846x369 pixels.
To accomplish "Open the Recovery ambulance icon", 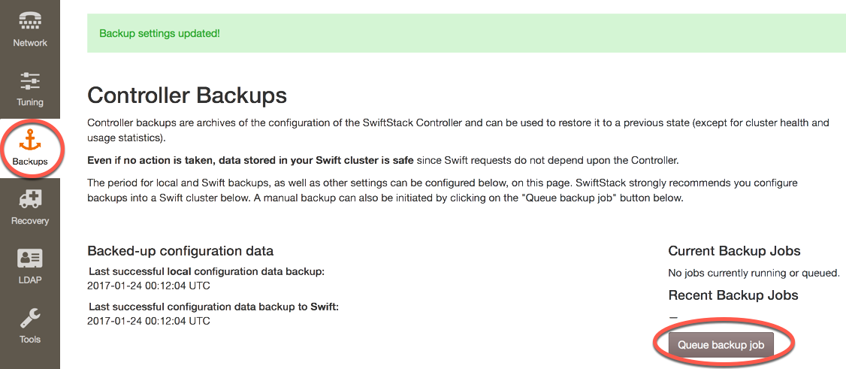I will coord(29,200).
